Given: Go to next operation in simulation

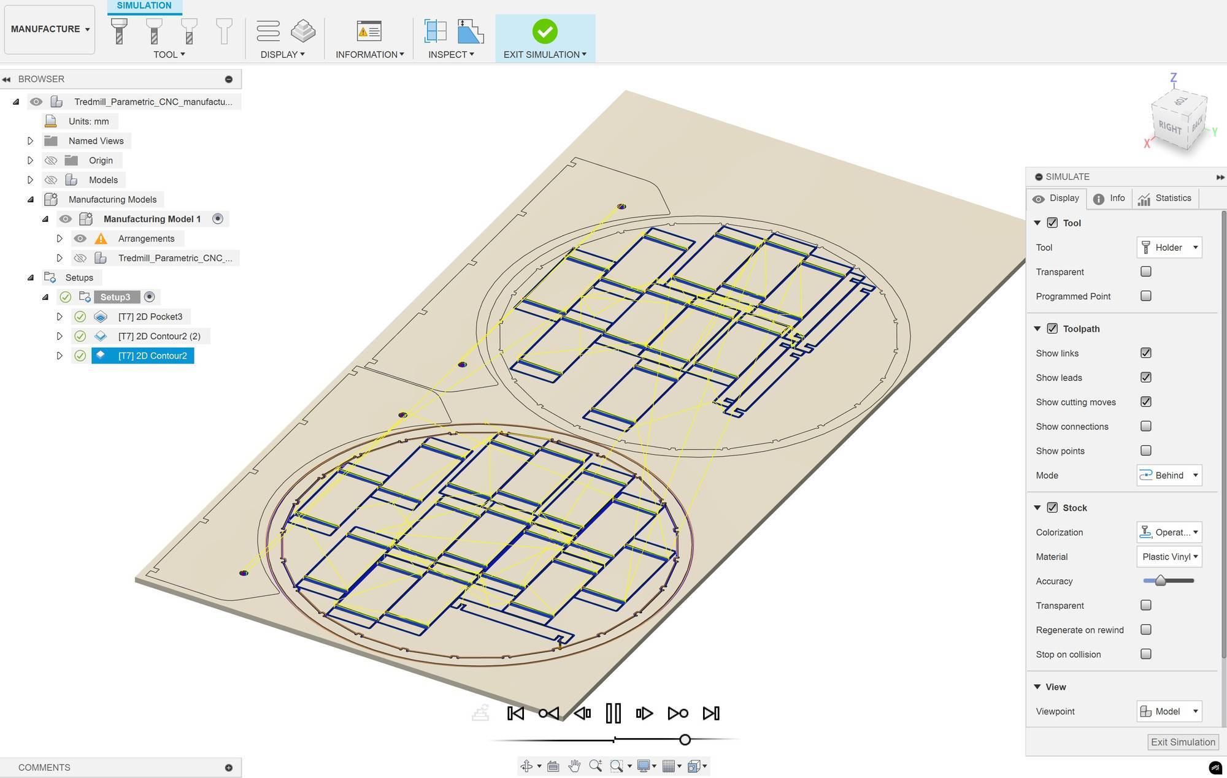Looking at the screenshot, I should point(678,713).
